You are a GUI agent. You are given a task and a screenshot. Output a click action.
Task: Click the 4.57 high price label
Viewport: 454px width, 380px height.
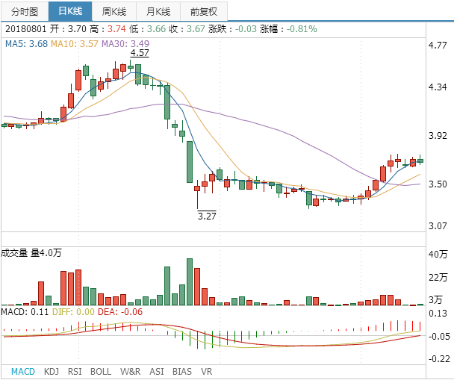tap(140, 53)
